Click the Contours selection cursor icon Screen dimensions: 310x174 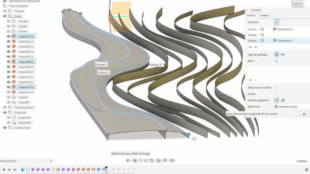[x=277, y=22]
